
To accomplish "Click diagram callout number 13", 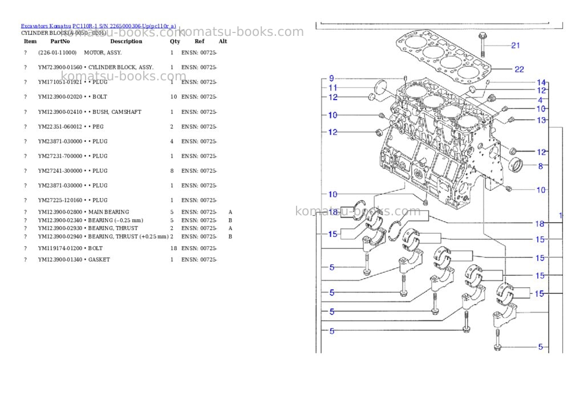I will (x=541, y=120).
